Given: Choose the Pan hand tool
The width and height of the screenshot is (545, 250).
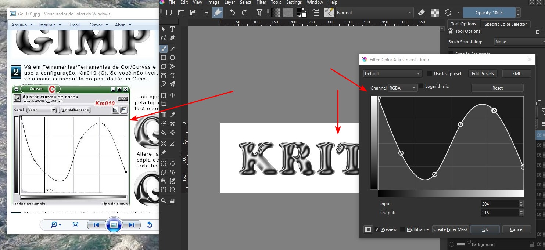Looking at the screenshot, I should coord(172,200).
